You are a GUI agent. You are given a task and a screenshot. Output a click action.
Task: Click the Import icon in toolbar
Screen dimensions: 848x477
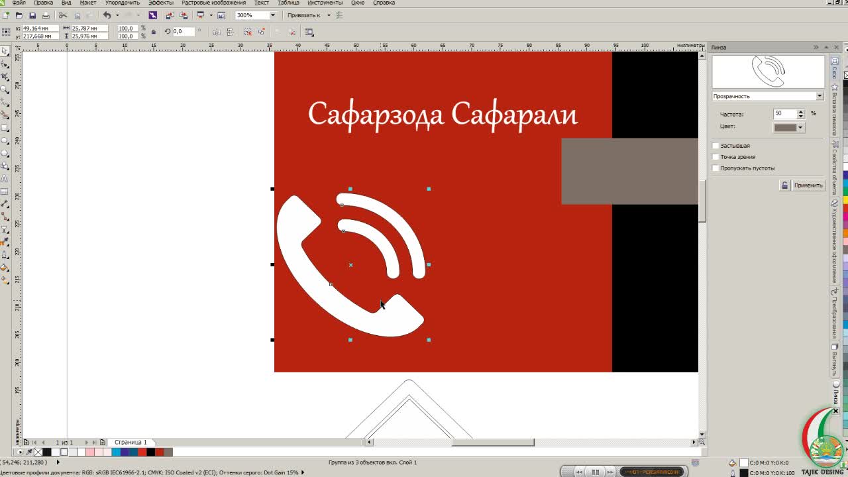[170, 15]
